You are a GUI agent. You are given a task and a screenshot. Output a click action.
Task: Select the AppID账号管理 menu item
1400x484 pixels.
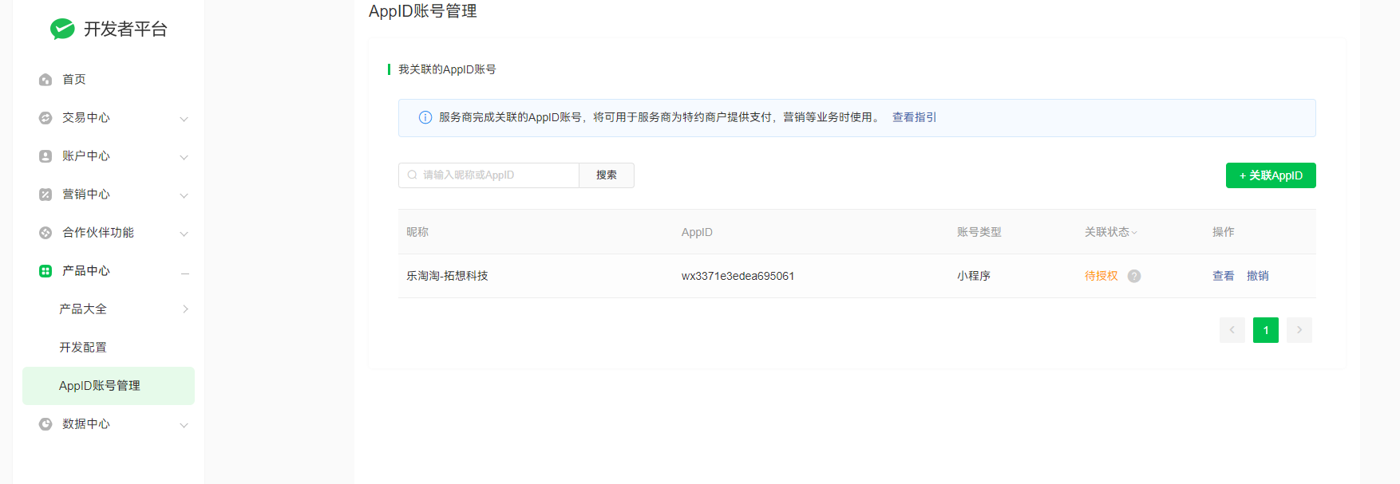coord(100,386)
